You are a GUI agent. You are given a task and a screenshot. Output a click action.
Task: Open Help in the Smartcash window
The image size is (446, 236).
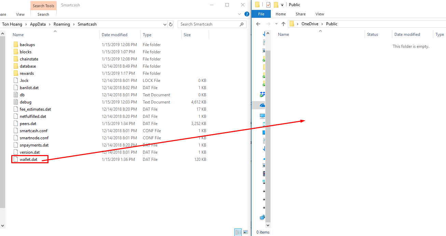[247, 14]
